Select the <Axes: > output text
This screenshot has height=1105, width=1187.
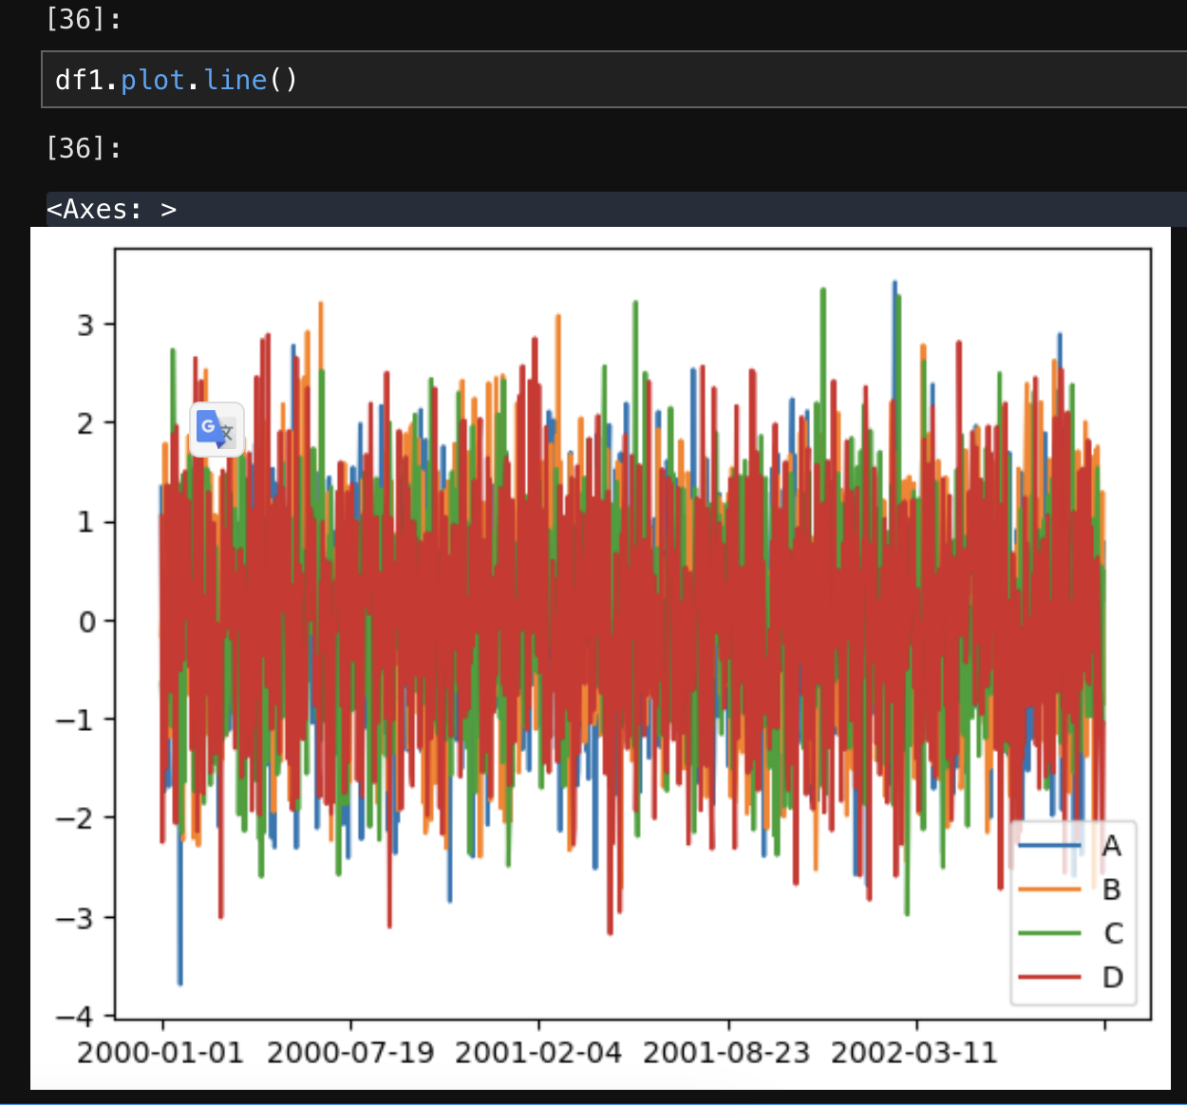112,209
